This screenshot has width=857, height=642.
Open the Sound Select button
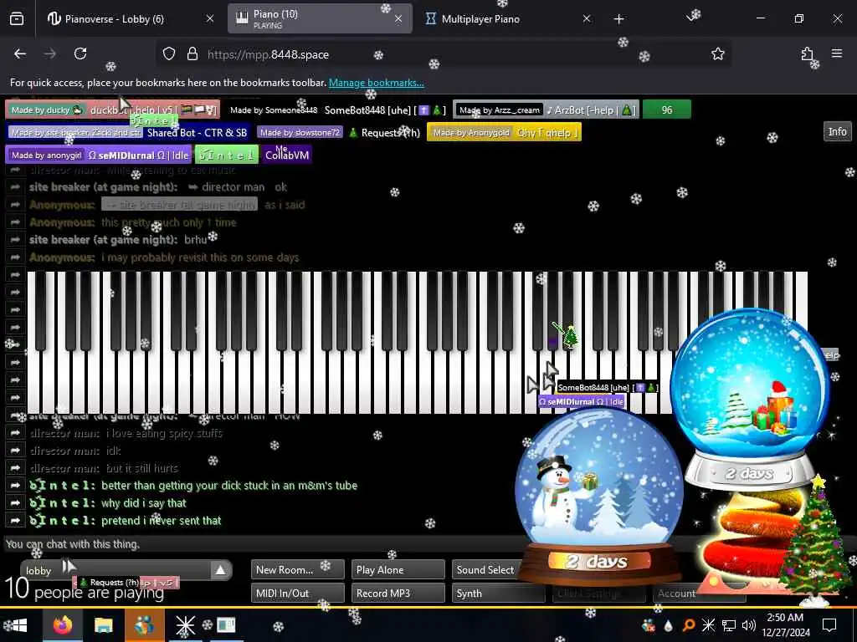(x=486, y=569)
